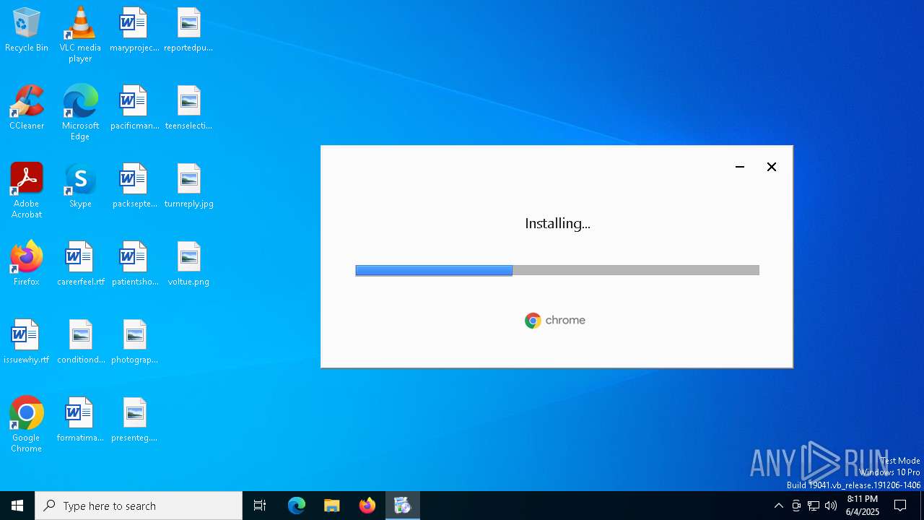Select issuewhy.rtf document
924x520 pixels.
(27, 342)
